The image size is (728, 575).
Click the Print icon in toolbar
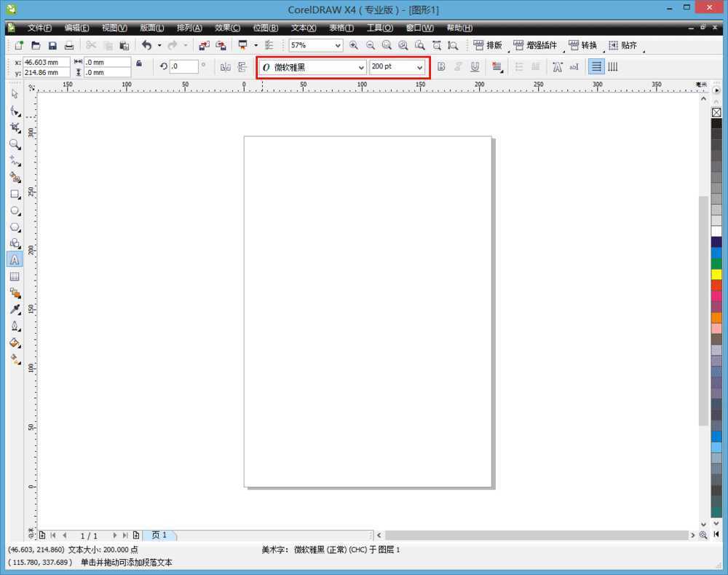point(69,45)
